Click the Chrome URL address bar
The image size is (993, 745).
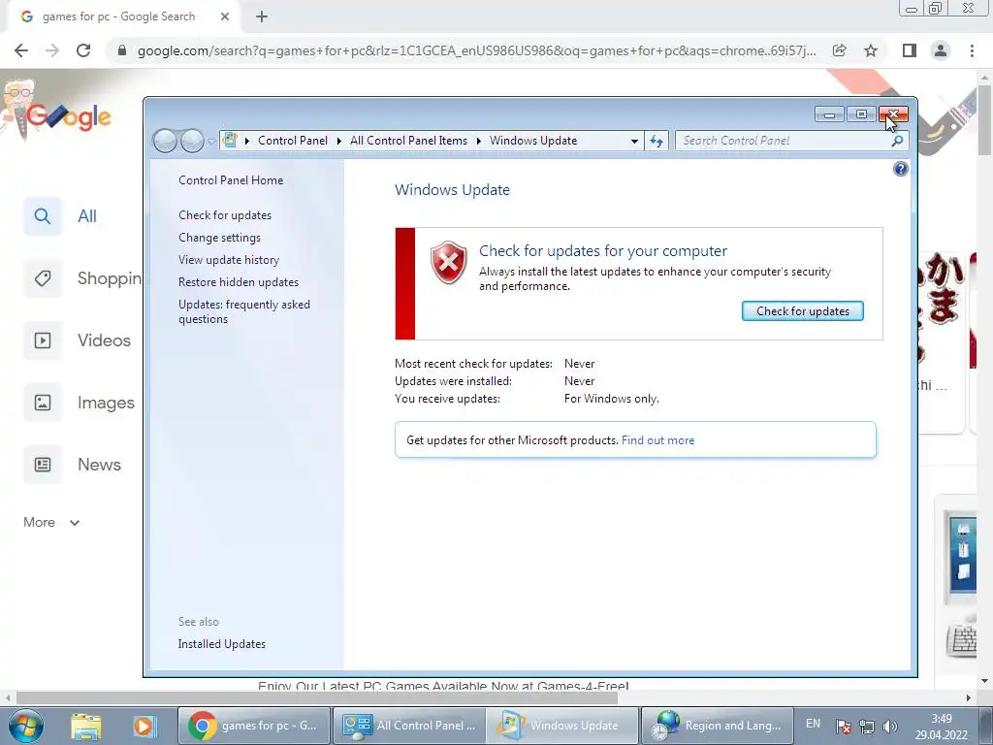tap(477, 50)
